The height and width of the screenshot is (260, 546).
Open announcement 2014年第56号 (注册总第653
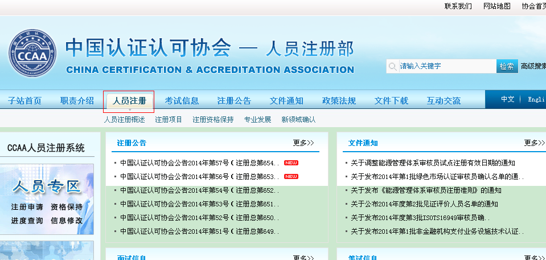tap(199, 176)
